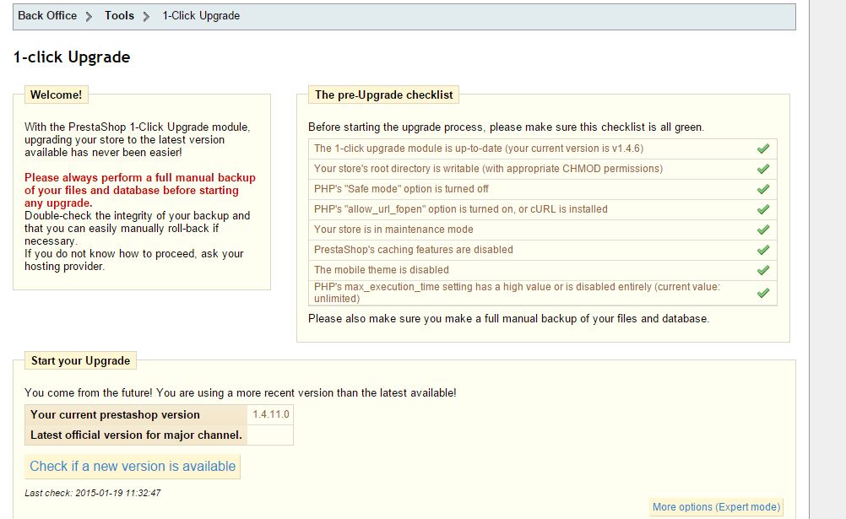Click green checkmark for module up-to-date row
This screenshot has width=846, height=519.
click(763, 149)
